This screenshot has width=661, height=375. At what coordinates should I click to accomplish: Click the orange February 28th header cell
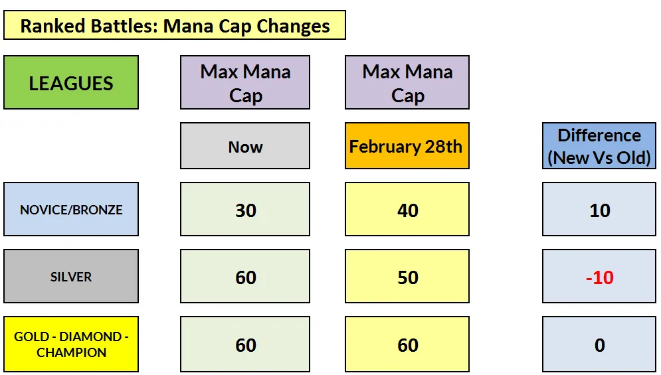(x=407, y=147)
